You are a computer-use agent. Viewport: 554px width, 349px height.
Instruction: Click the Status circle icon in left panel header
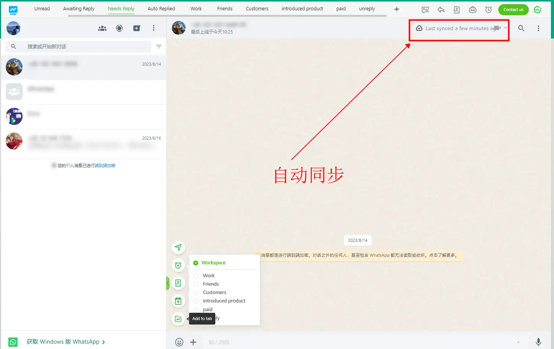[119, 28]
